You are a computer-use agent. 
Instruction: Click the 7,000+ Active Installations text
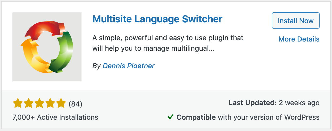tap(55, 118)
